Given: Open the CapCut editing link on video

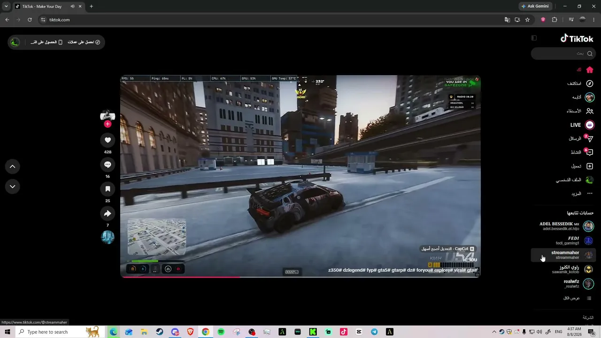Looking at the screenshot, I should click(447, 249).
